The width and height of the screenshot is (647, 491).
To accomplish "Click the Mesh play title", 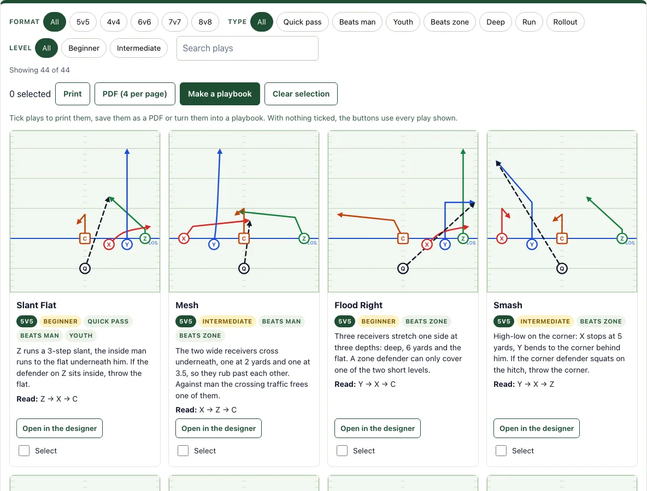I will (x=187, y=305).
